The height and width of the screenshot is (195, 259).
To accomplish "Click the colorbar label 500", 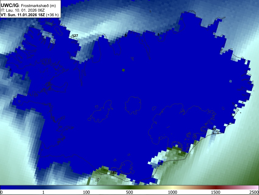I will click(x=129, y=192).
